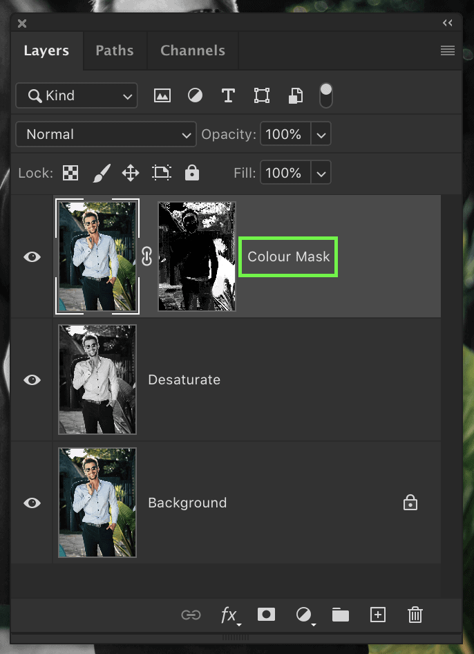Click the Fill 100% field
The image size is (474, 654).
pyautogui.click(x=285, y=173)
